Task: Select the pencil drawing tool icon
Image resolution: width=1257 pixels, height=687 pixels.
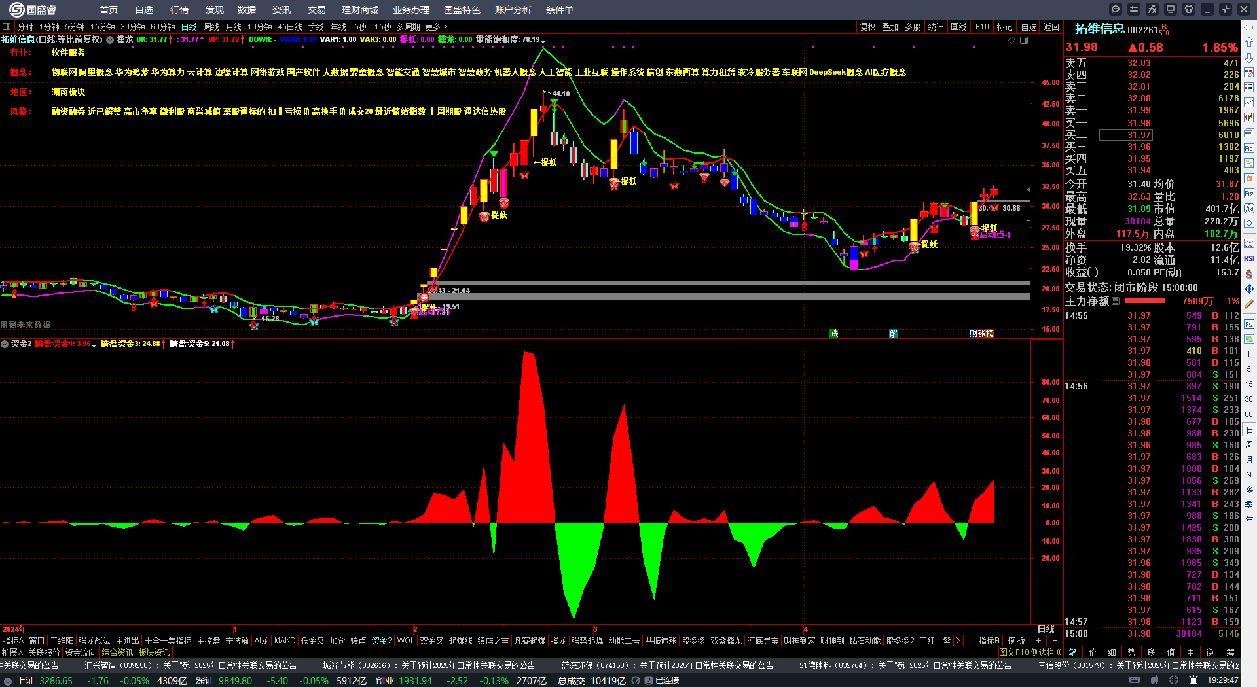Action: [1249, 304]
